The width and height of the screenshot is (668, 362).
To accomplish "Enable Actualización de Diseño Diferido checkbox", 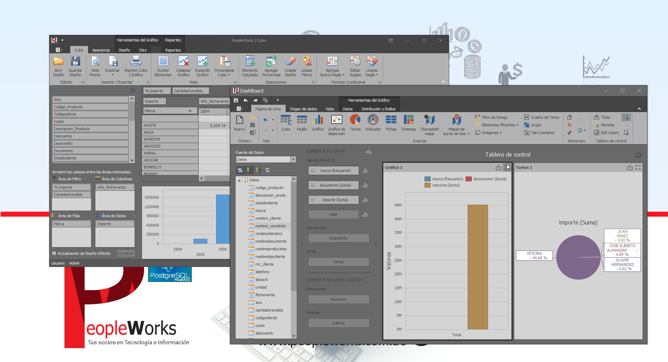I will (54, 253).
